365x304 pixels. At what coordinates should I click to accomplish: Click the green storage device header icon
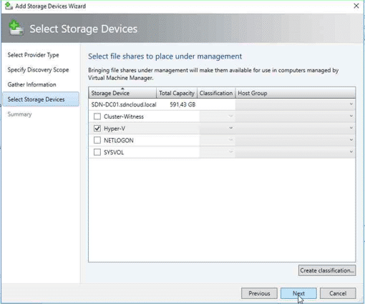click(x=16, y=28)
